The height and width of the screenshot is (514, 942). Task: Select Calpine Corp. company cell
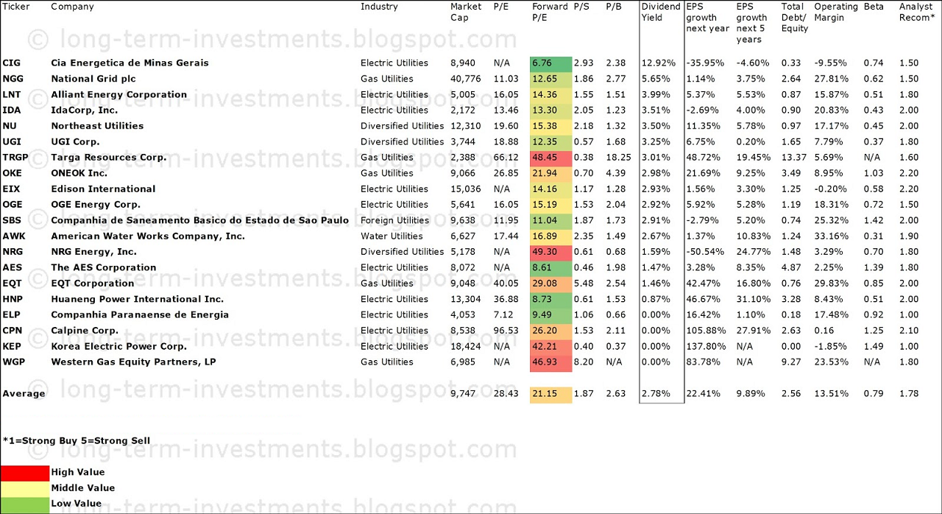point(85,331)
